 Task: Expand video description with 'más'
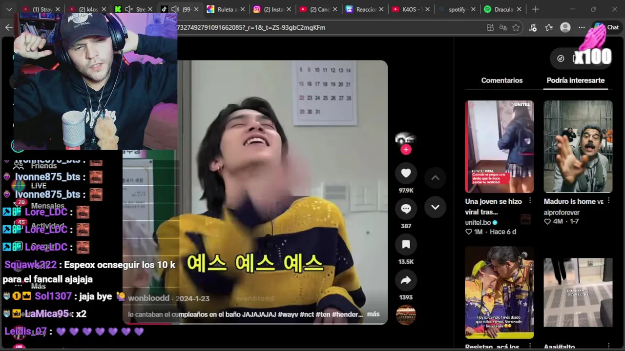click(x=373, y=314)
